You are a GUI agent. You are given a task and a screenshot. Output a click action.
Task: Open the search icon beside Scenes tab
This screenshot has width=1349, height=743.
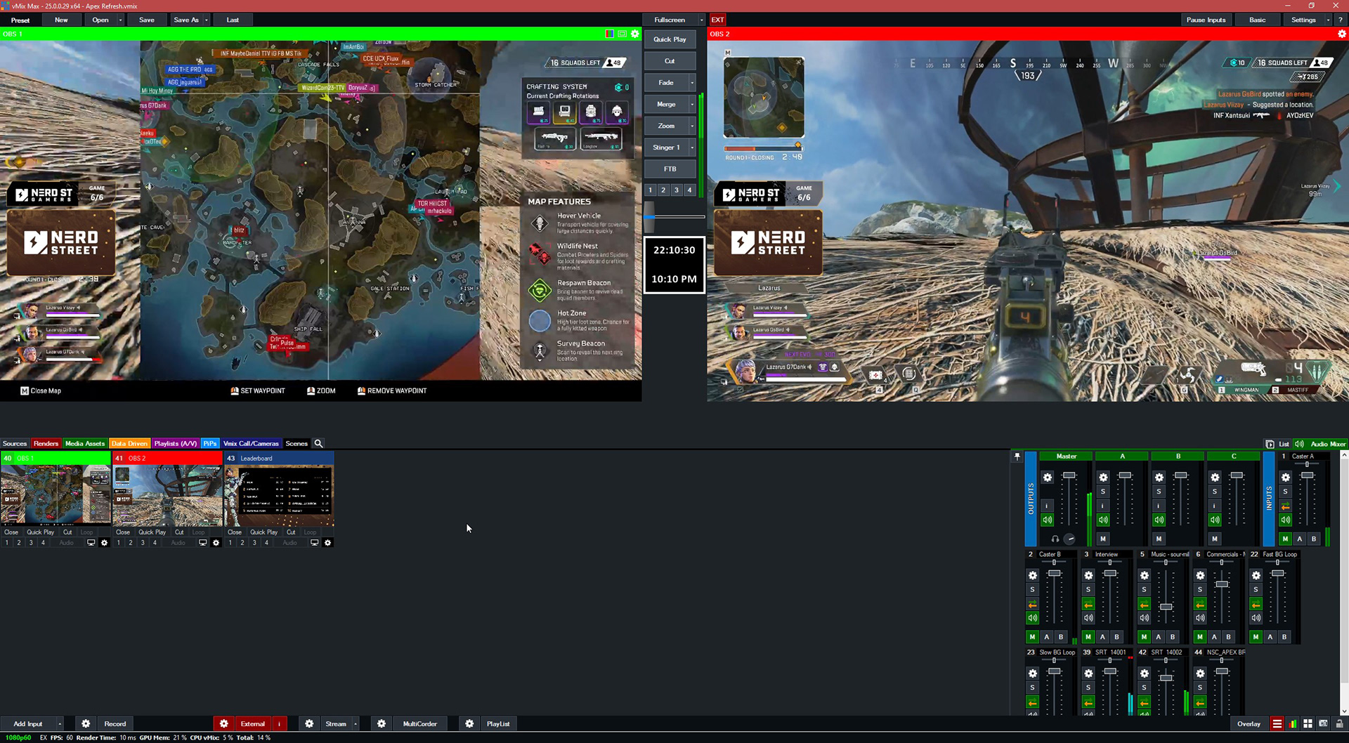318,443
